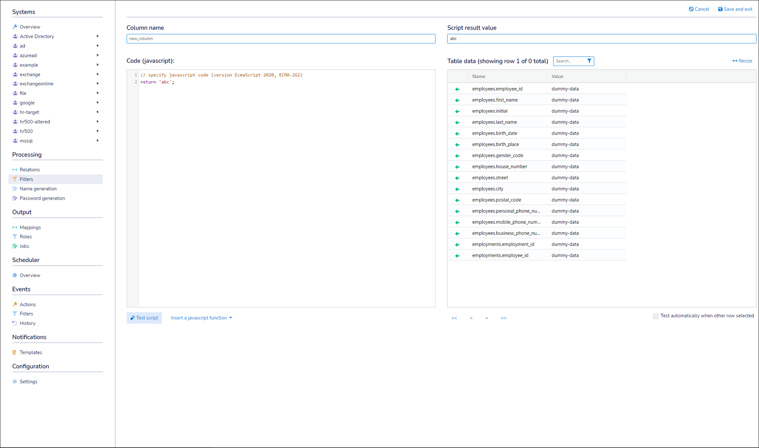Viewport: 759px width, 448px height.
Task: Expand the Active Directory system
Action: coord(97,36)
